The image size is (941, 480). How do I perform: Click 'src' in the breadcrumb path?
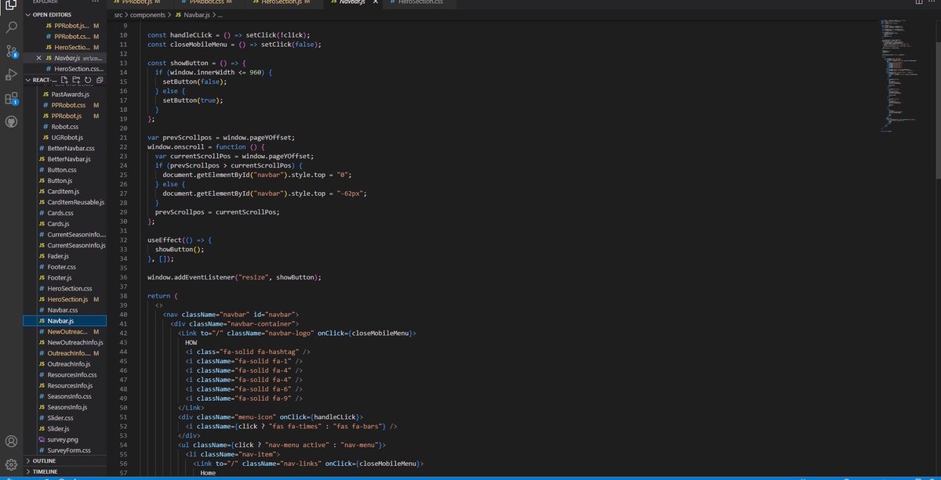tap(119, 14)
